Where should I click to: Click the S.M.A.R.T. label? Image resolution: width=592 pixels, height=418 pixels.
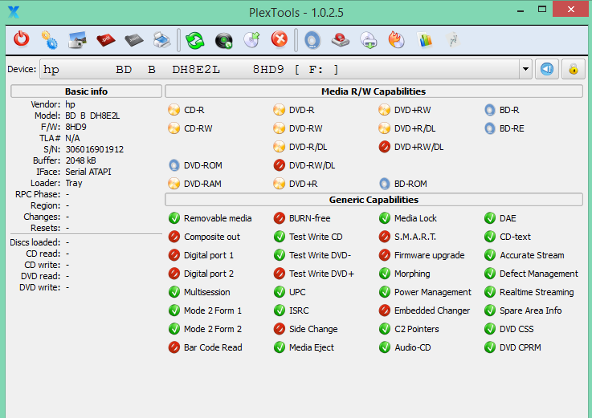[x=415, y=237]
